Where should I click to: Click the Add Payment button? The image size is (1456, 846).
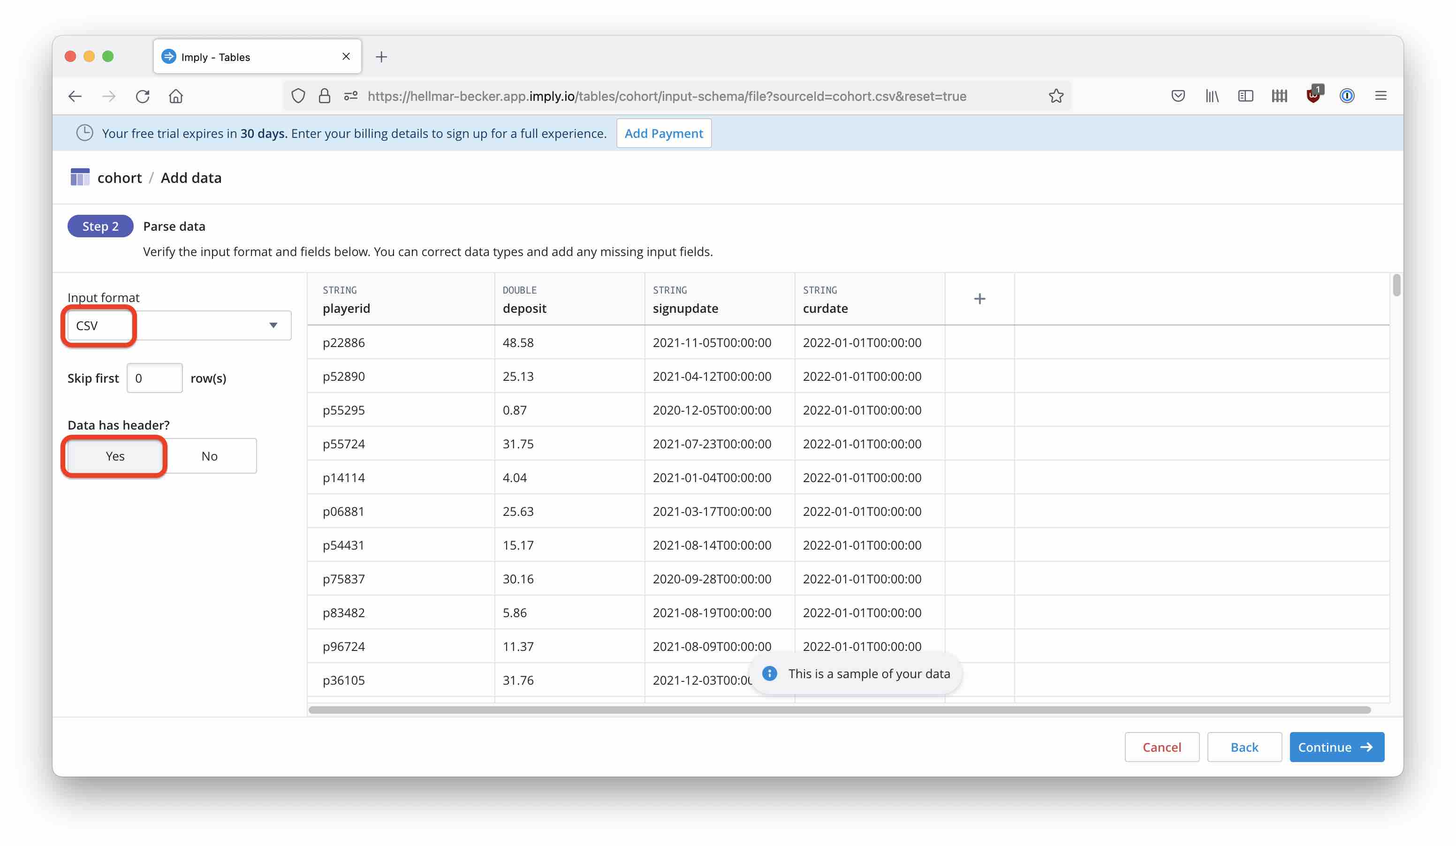[663, 133]
